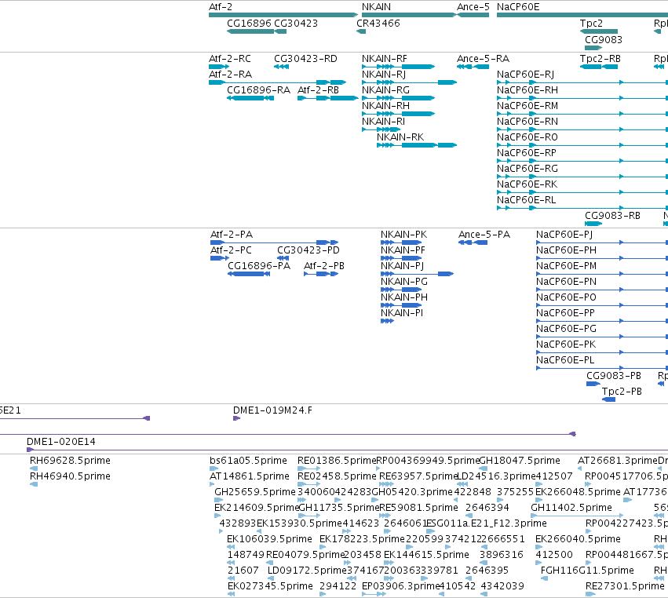Select the NKAIN-RF transcript
The width and height of the screenshot is (668, 598).
tap(398, 67)
